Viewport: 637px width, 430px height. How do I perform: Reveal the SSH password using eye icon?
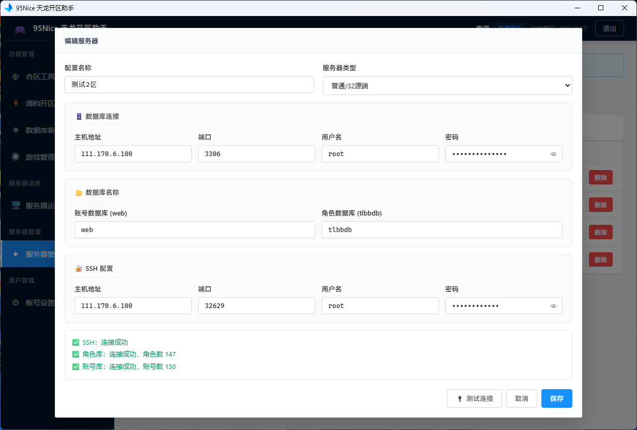[x=553, y=306]
